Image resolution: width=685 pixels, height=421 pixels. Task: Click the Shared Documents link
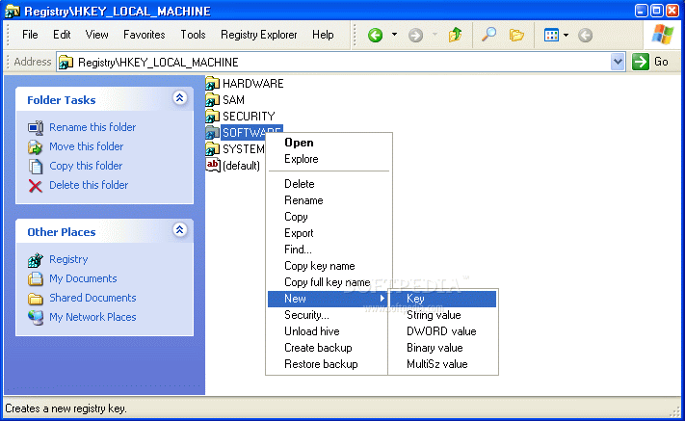tap(92, 298)
